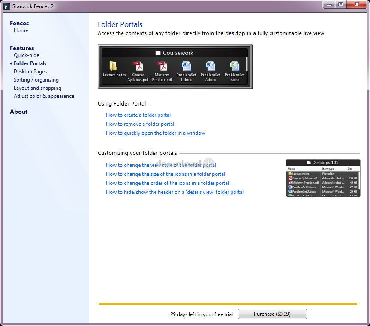Minimize the Stardock Fences 2 window

[329, 5]
